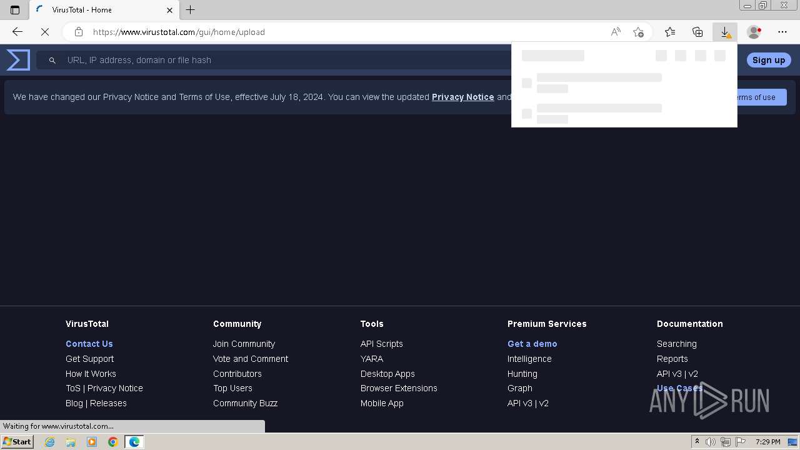This screenshot has width=800, height=450.
Task: Open the tab actions menu icon
Action: click(x=15, y=10)
